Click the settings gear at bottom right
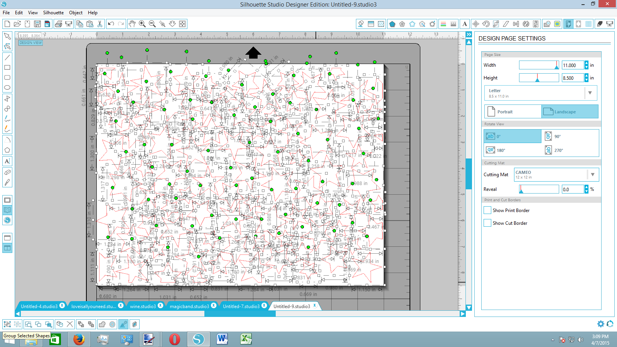617x347 pixels. (x=600, y=324)
